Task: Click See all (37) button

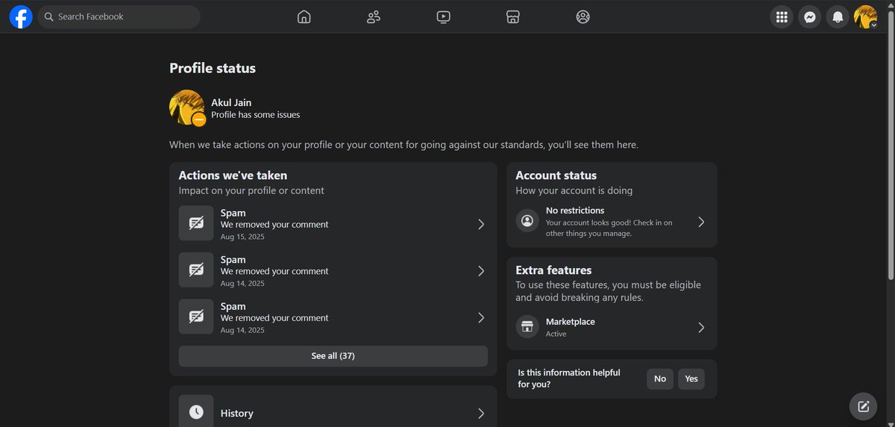Action: (x=333, y=356)
